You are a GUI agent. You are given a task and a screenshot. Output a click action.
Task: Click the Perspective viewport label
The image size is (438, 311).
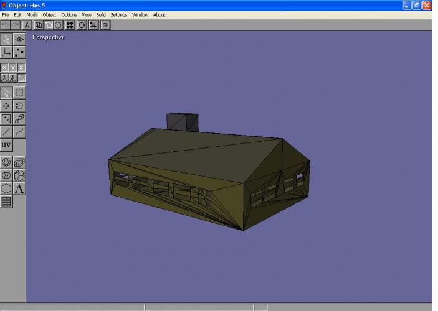[49, 37]
